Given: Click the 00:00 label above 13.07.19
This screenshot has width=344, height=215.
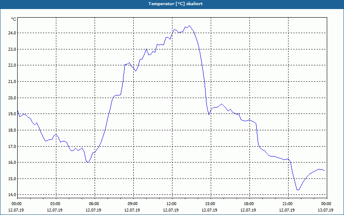Looking at the screenshot, I should (327, 204).
